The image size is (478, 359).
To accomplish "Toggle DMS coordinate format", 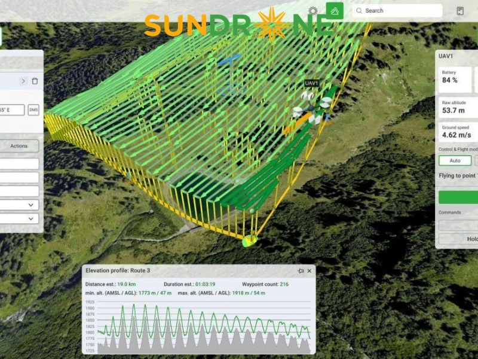I will [x=33, y=110].
